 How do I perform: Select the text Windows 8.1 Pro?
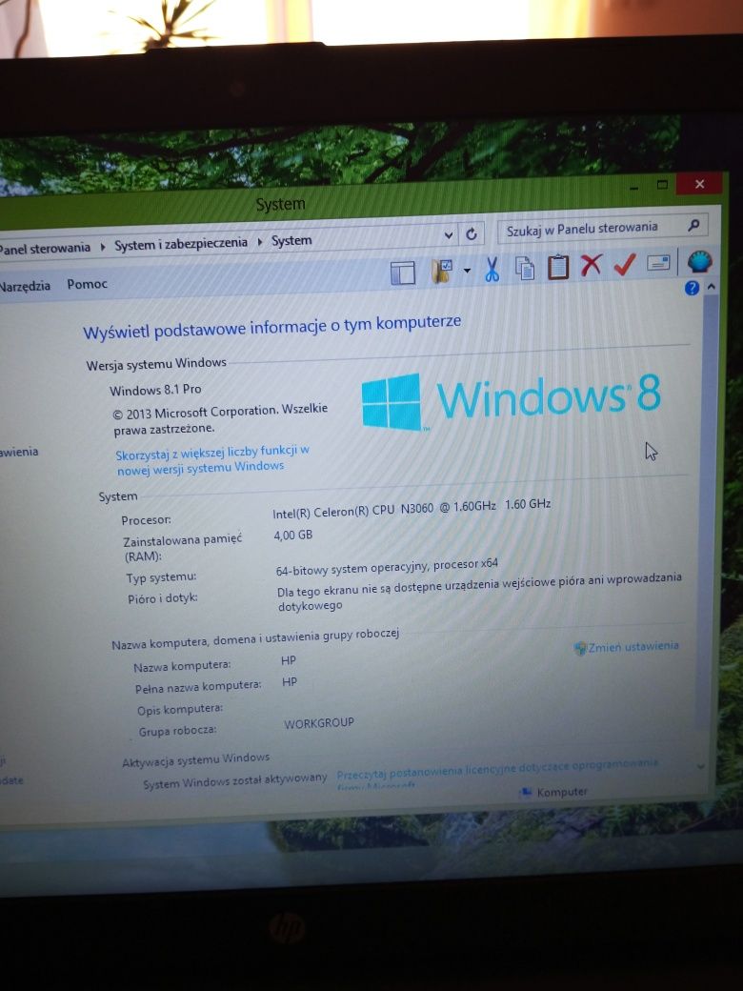pos(155,390)
